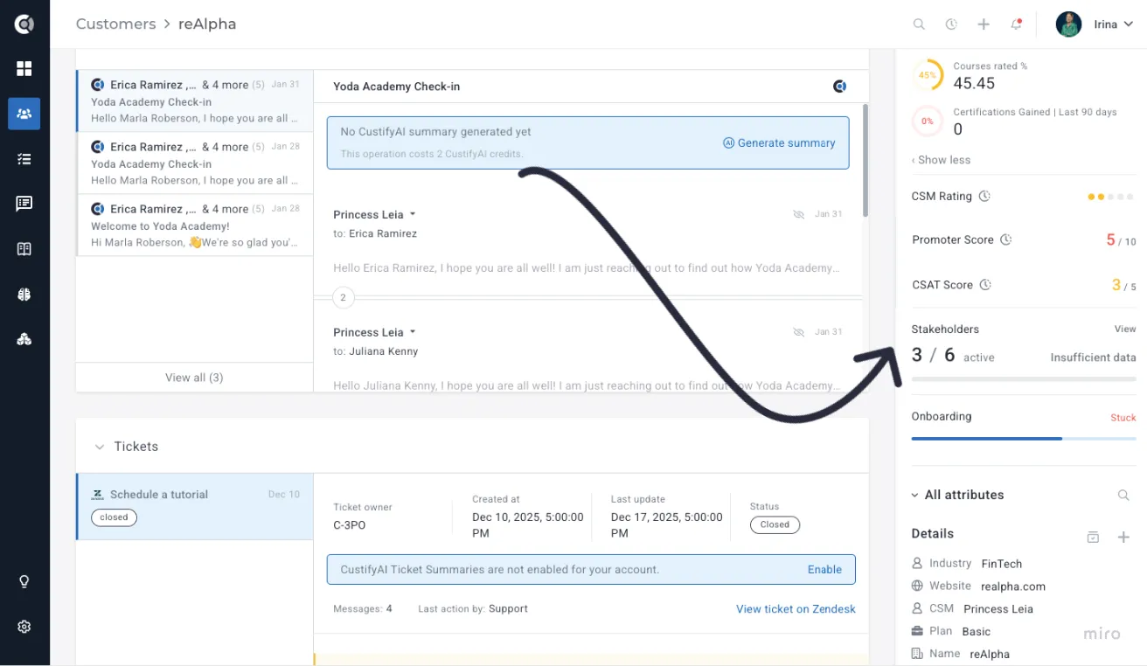
Task: Open the messages chat icon in sidebar
Action: click(24, 204)
